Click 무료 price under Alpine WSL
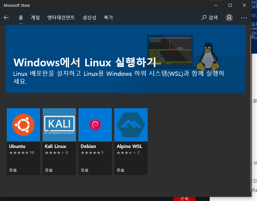The image size is (257, 201). pyautogui.click(x=120, y=170)
